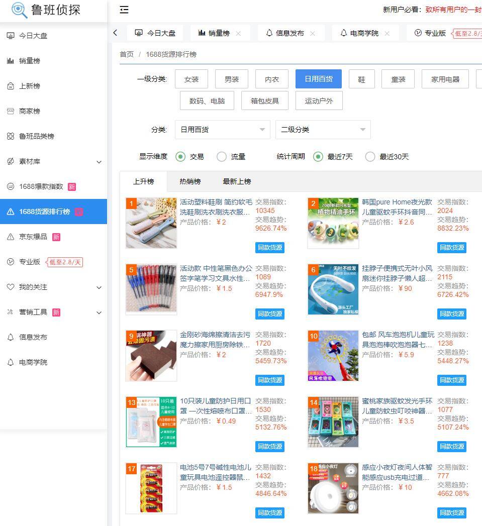Open 商家榜 sidebar icon

(11, 111)
